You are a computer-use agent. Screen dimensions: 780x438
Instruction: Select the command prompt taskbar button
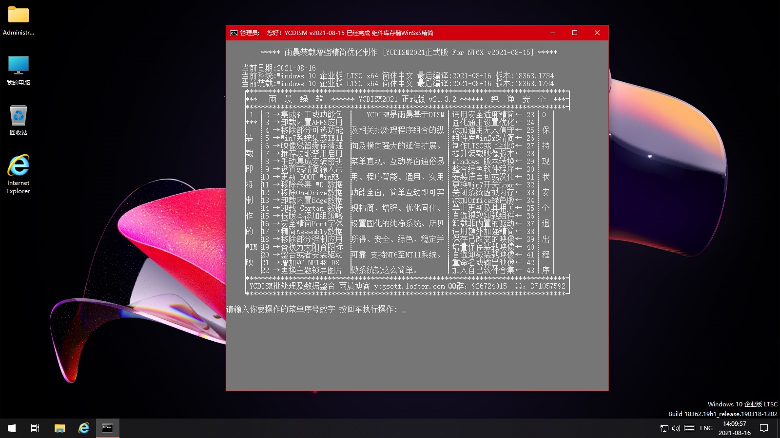(107, 428)
